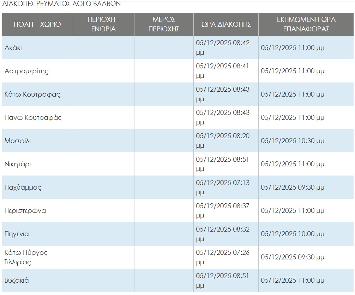Click the ΠΟΛΗ – ΧΩΡΙΟ column header
355x295 pixels.
tap(37, 24)
